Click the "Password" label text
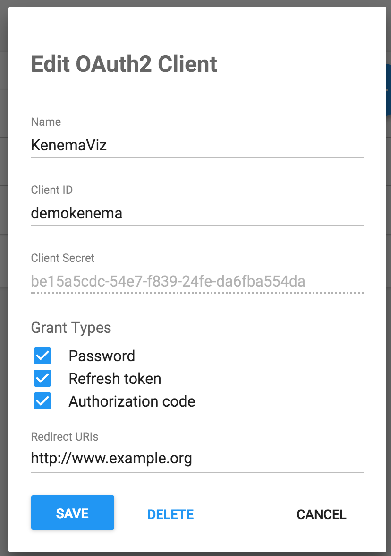Viewport: 391px width, 556px height. 102,356
